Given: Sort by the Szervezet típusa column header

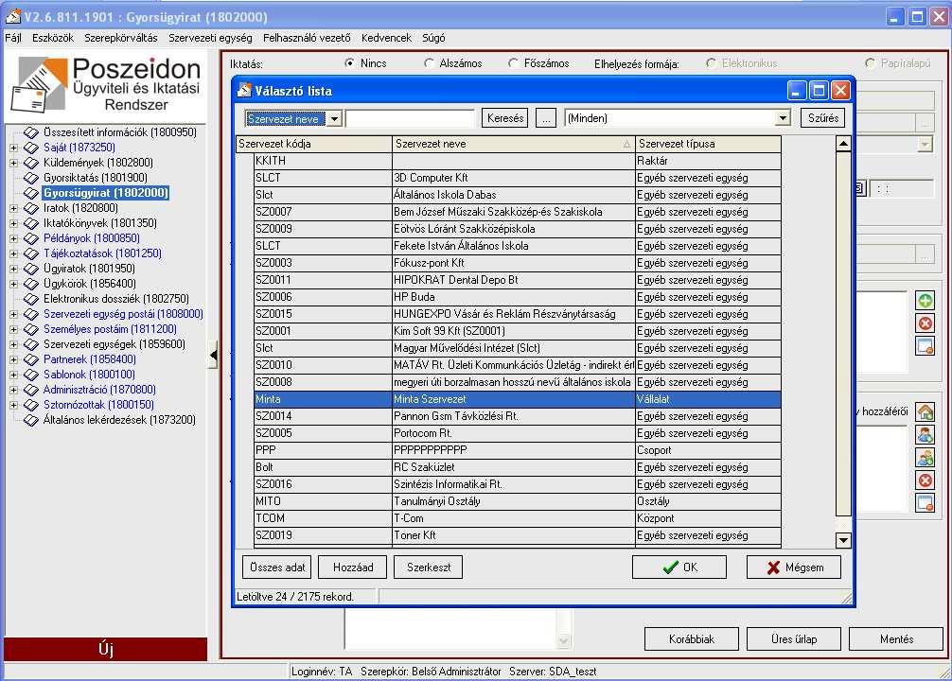Looking at the screenshot, I should pos(708,144).
